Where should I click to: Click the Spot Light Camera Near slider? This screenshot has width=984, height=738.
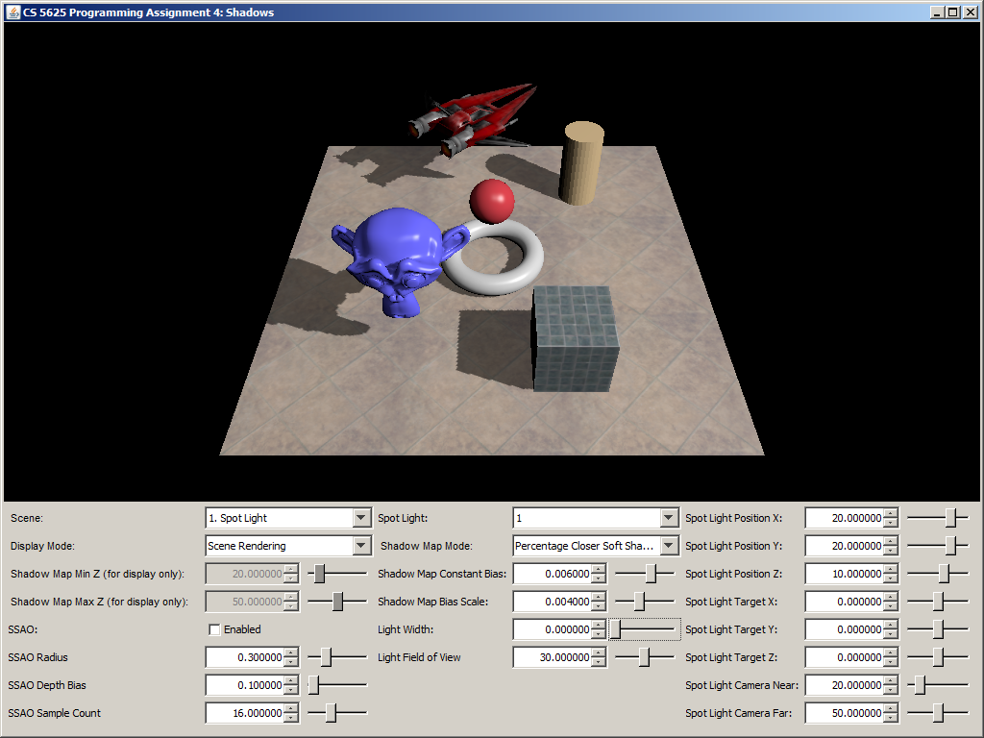coord(937,685)
